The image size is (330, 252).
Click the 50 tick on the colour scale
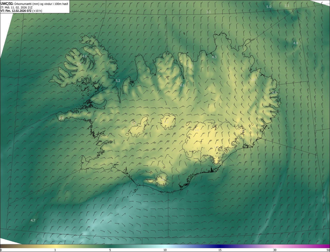point(328,250)
